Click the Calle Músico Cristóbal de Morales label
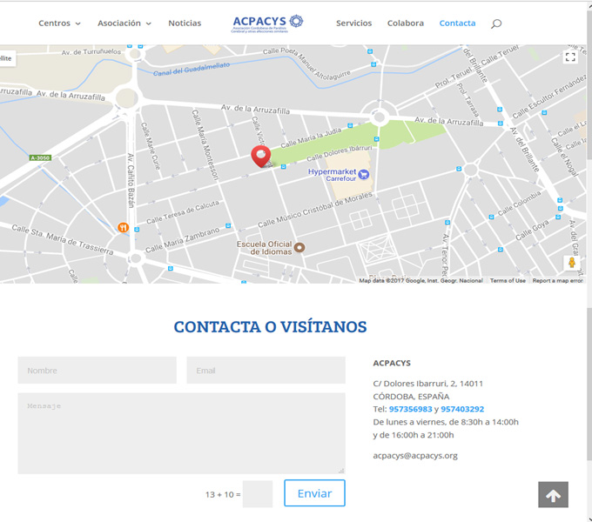 pos(315,210)
